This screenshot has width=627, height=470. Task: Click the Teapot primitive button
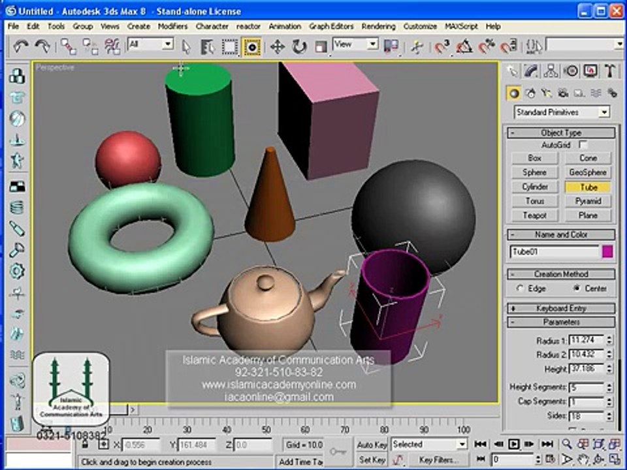[535, 216]
